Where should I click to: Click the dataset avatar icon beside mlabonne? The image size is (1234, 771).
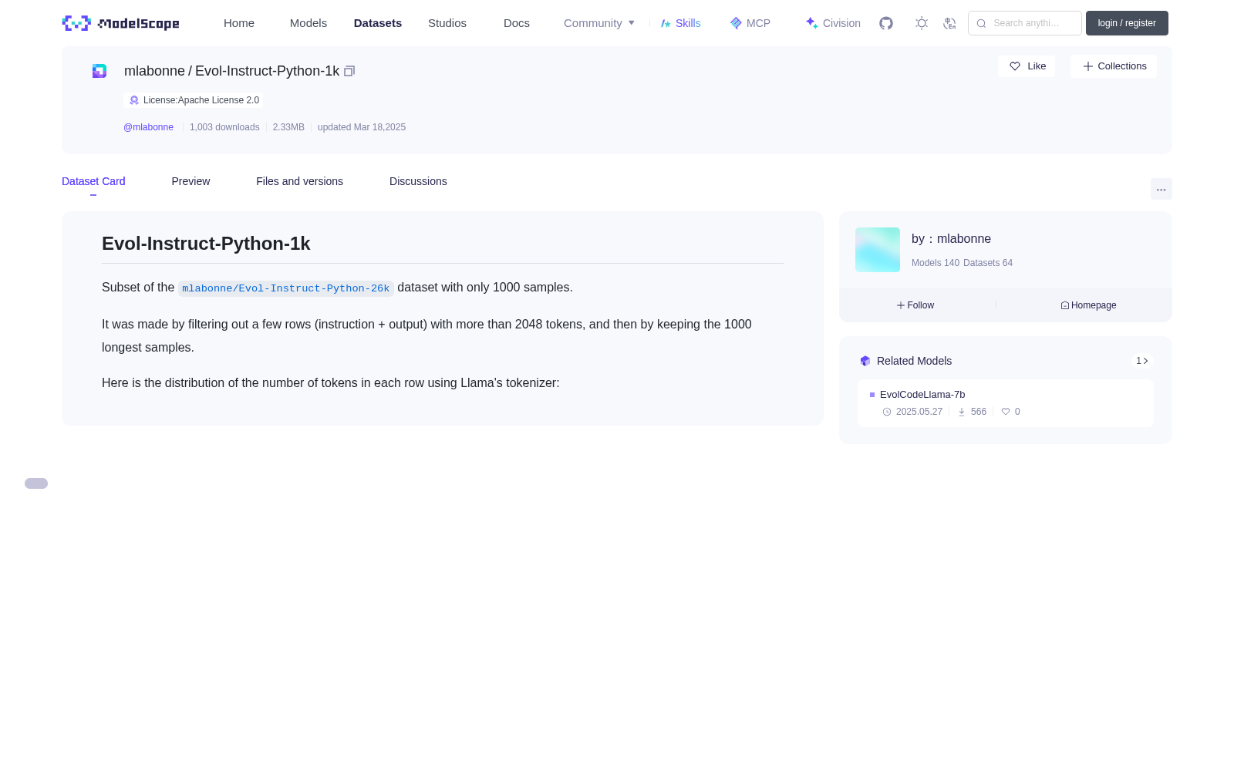pos(99,71)
